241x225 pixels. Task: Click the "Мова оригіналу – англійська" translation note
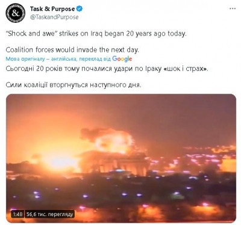tap(41, 59)
